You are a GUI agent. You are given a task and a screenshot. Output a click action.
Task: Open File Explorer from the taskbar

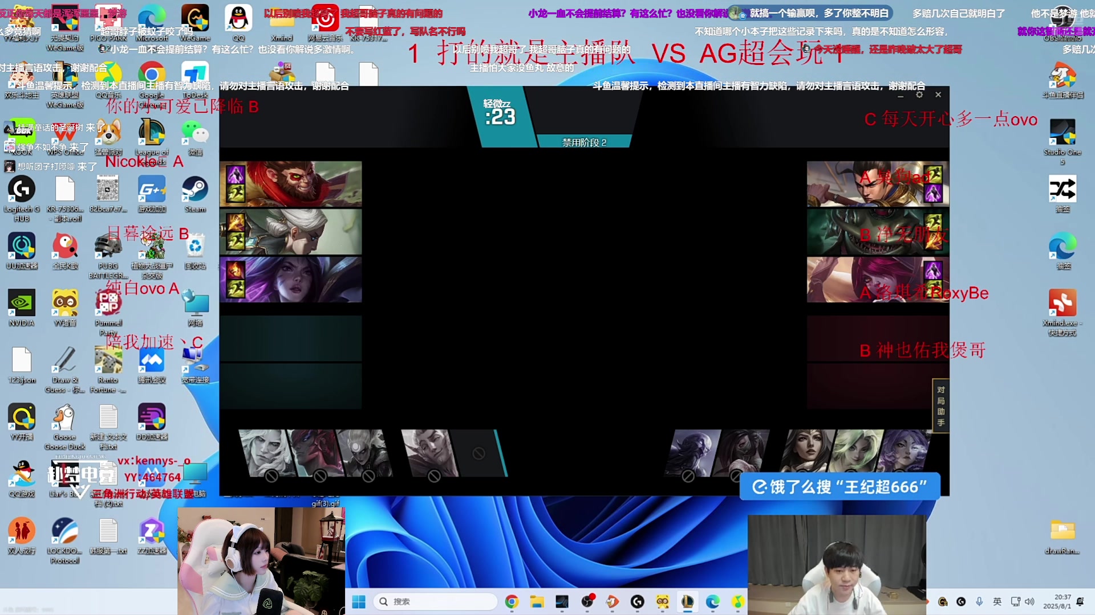[537, 601]
